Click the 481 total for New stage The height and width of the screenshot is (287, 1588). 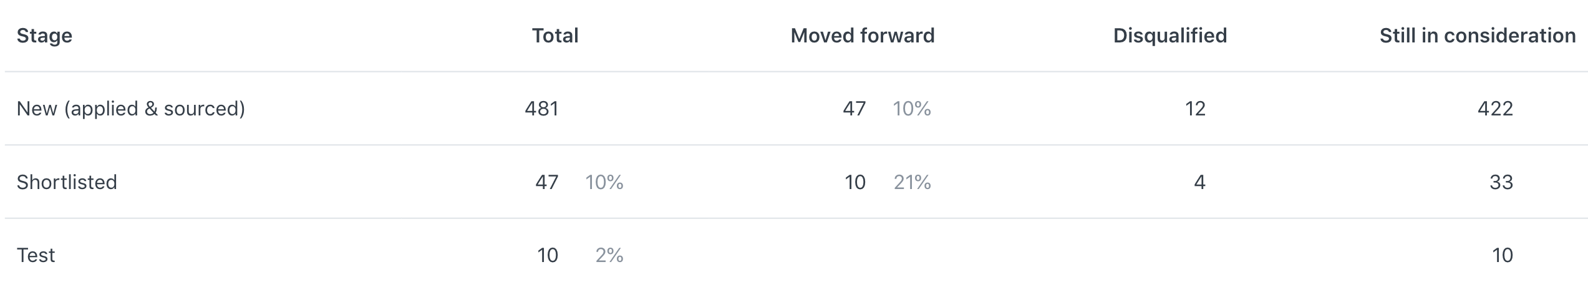tap(541, 109)
